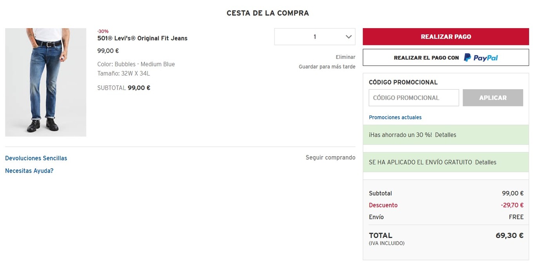This screenshot has width=535, height=265.
Task: Select Guardar para más tarde
Action: click(x=327, y=67)
